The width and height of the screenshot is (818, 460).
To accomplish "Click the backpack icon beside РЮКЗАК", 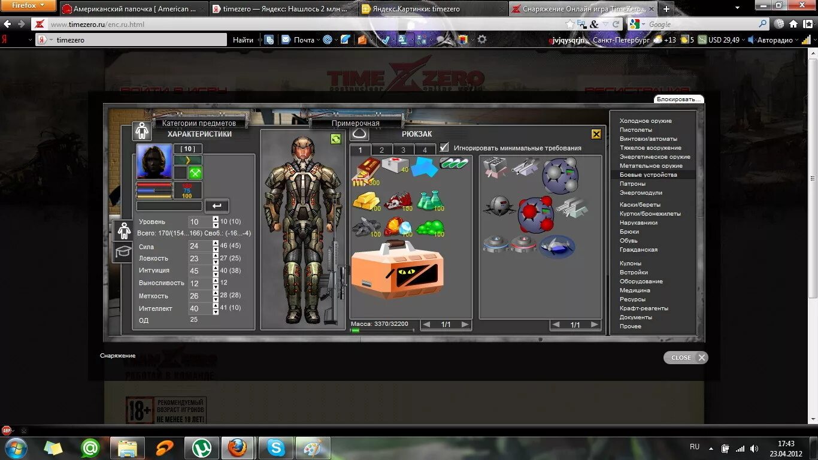I will (x=359, y=134).
